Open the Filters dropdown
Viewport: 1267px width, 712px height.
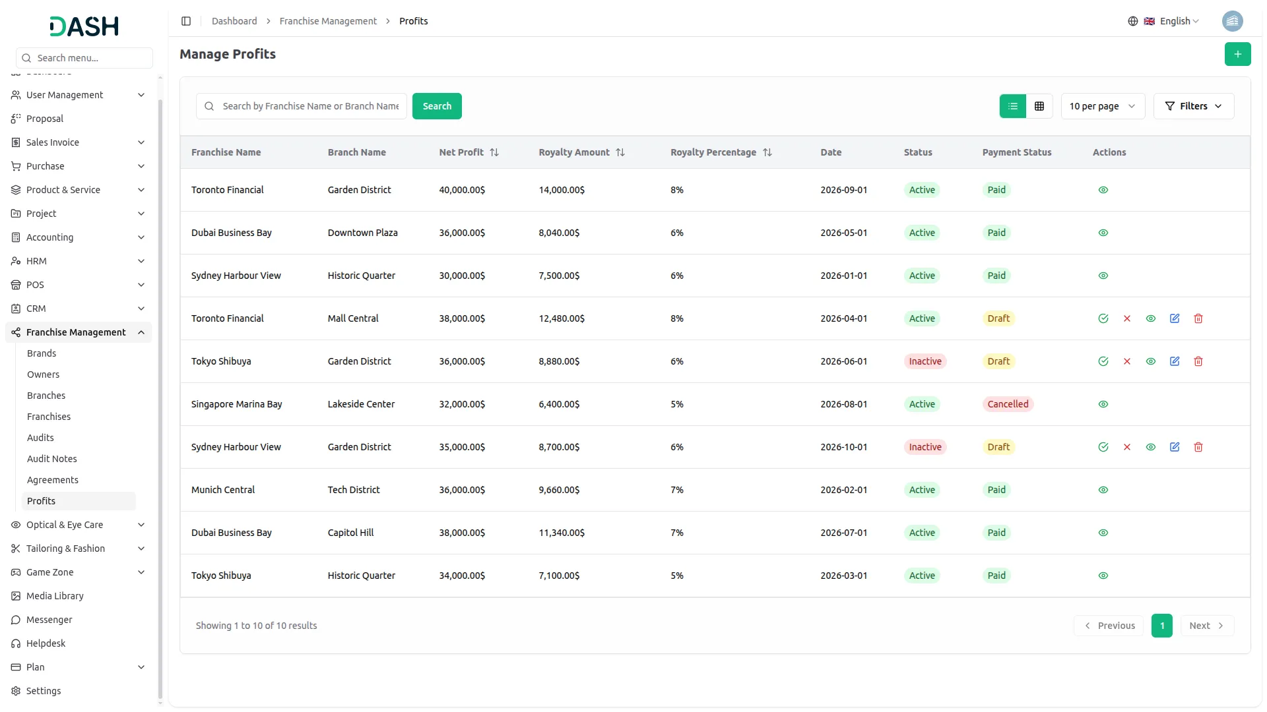1193,106
